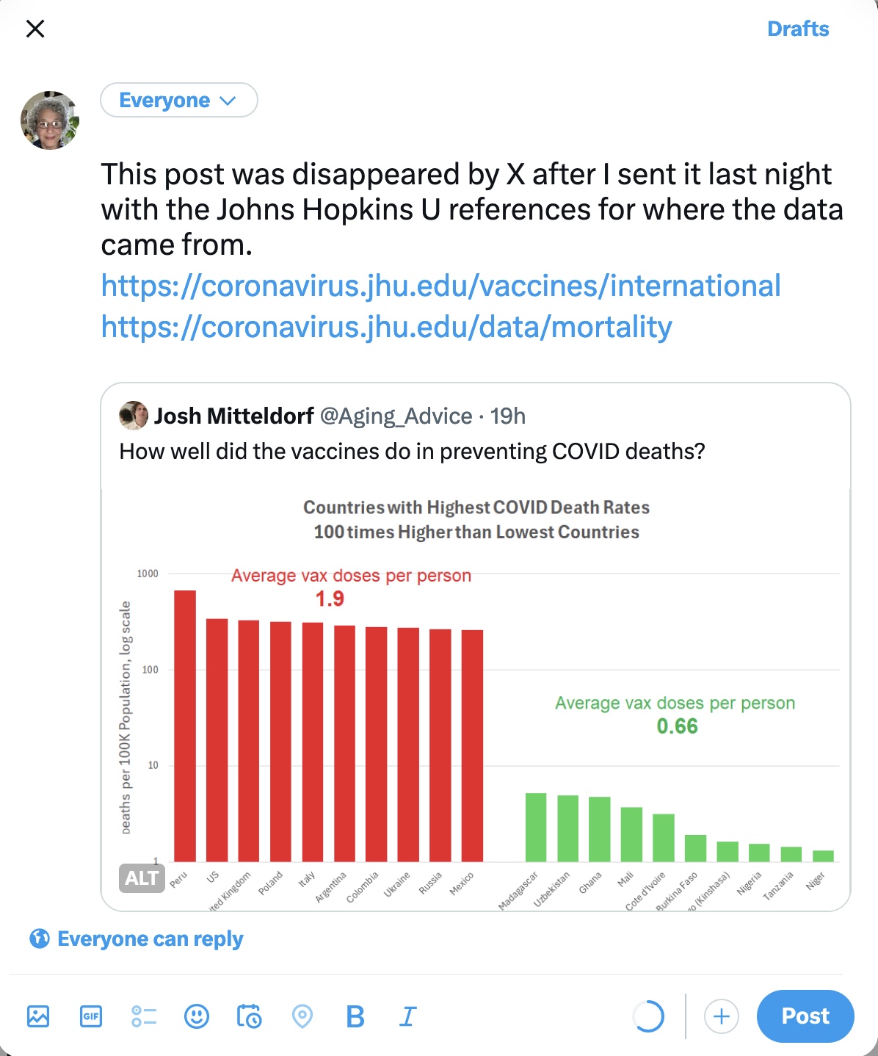The width and height of the screenshot is (878, 1056).
Task: Show the ALT image description badge
Action: coord(141,878)
